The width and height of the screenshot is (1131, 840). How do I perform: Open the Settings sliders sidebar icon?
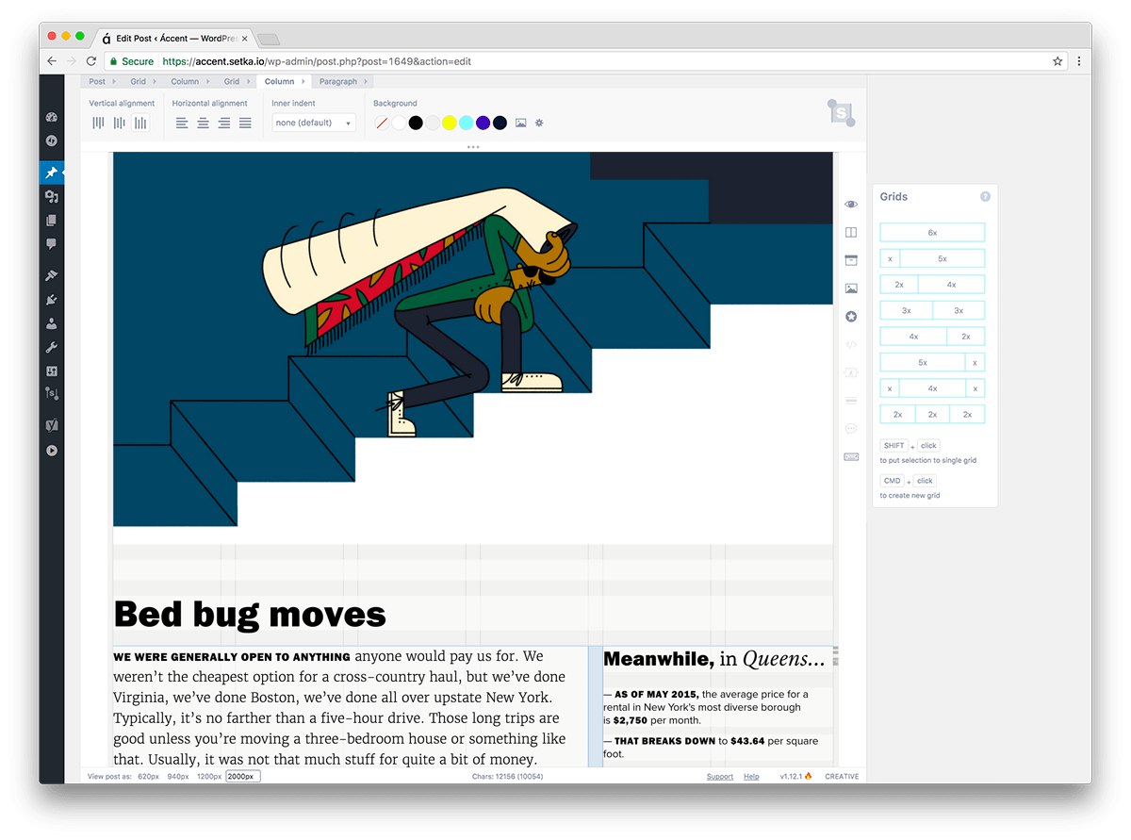click(52, 371)
